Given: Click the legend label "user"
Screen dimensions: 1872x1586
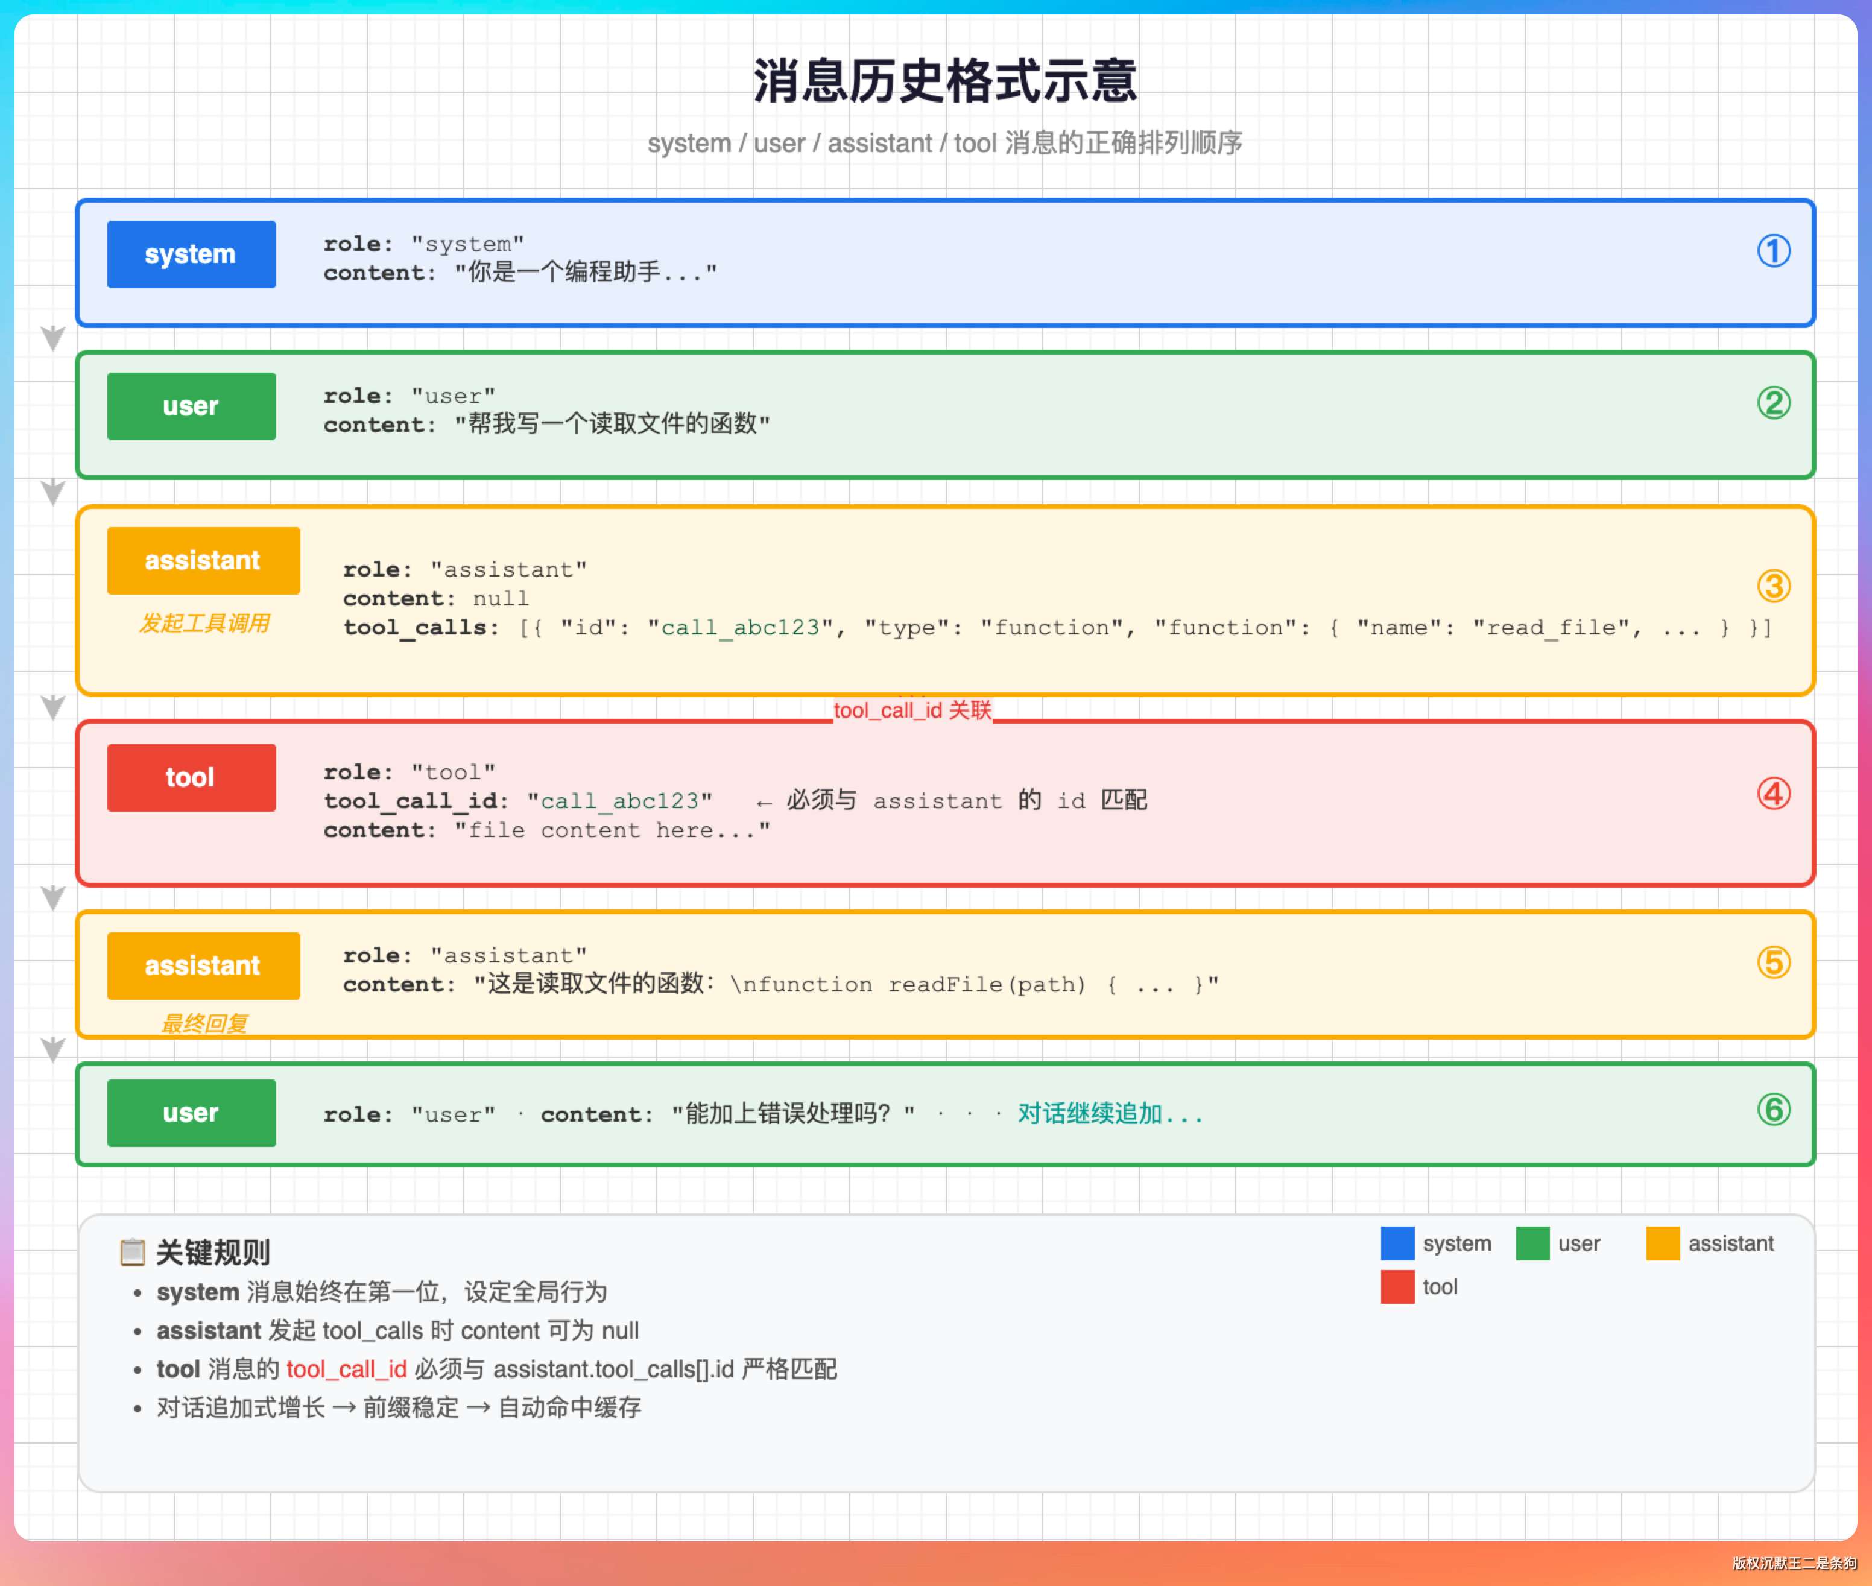Looking at the screenshot, I should pos(1579,1243).
